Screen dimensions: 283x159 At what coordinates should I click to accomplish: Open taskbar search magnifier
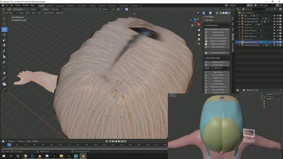[x=11, y=156]
